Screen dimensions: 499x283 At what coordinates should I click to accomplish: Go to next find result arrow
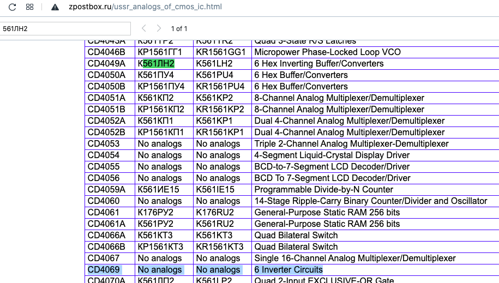click(x=159, y=28)
